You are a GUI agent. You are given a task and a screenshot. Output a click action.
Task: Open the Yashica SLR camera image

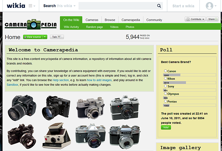pyautogui.click(x=90, y=136)
